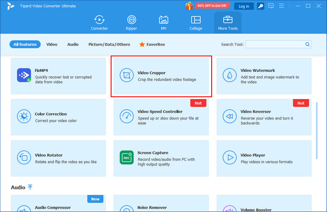
Task: Switch to the Ripper tab
Action: (x=131, y=23)
